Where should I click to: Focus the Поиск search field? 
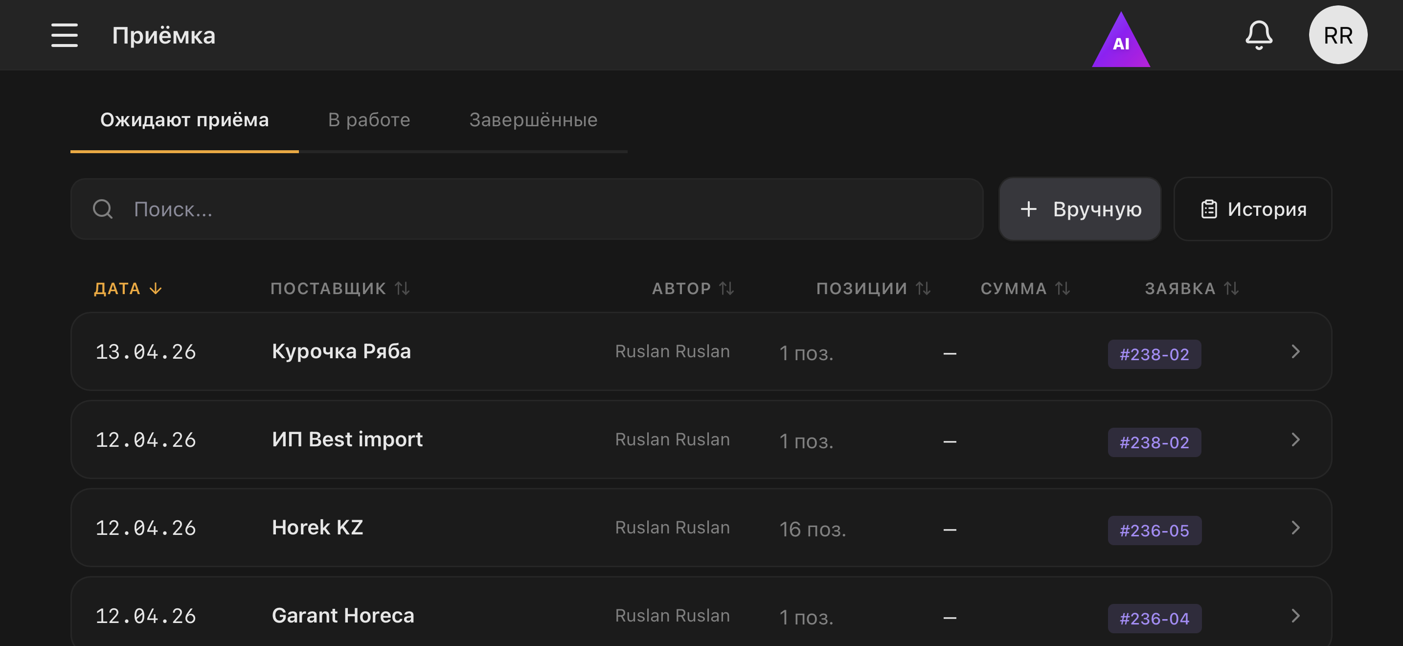click(x=544, y=209)
